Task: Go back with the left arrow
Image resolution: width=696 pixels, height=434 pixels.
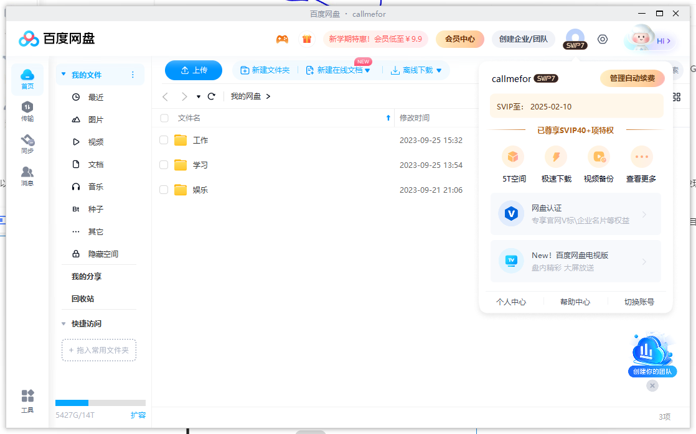Action: [x=165, y=96]
